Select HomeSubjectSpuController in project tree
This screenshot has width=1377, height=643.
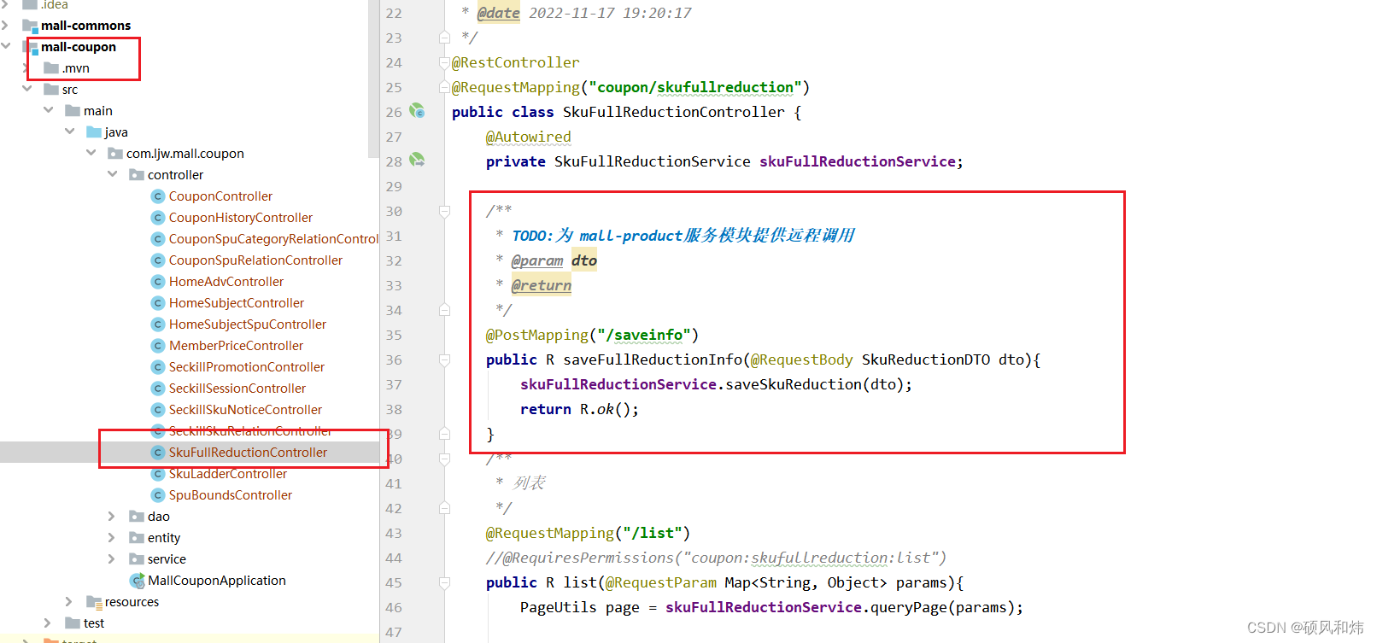[248, 324]
